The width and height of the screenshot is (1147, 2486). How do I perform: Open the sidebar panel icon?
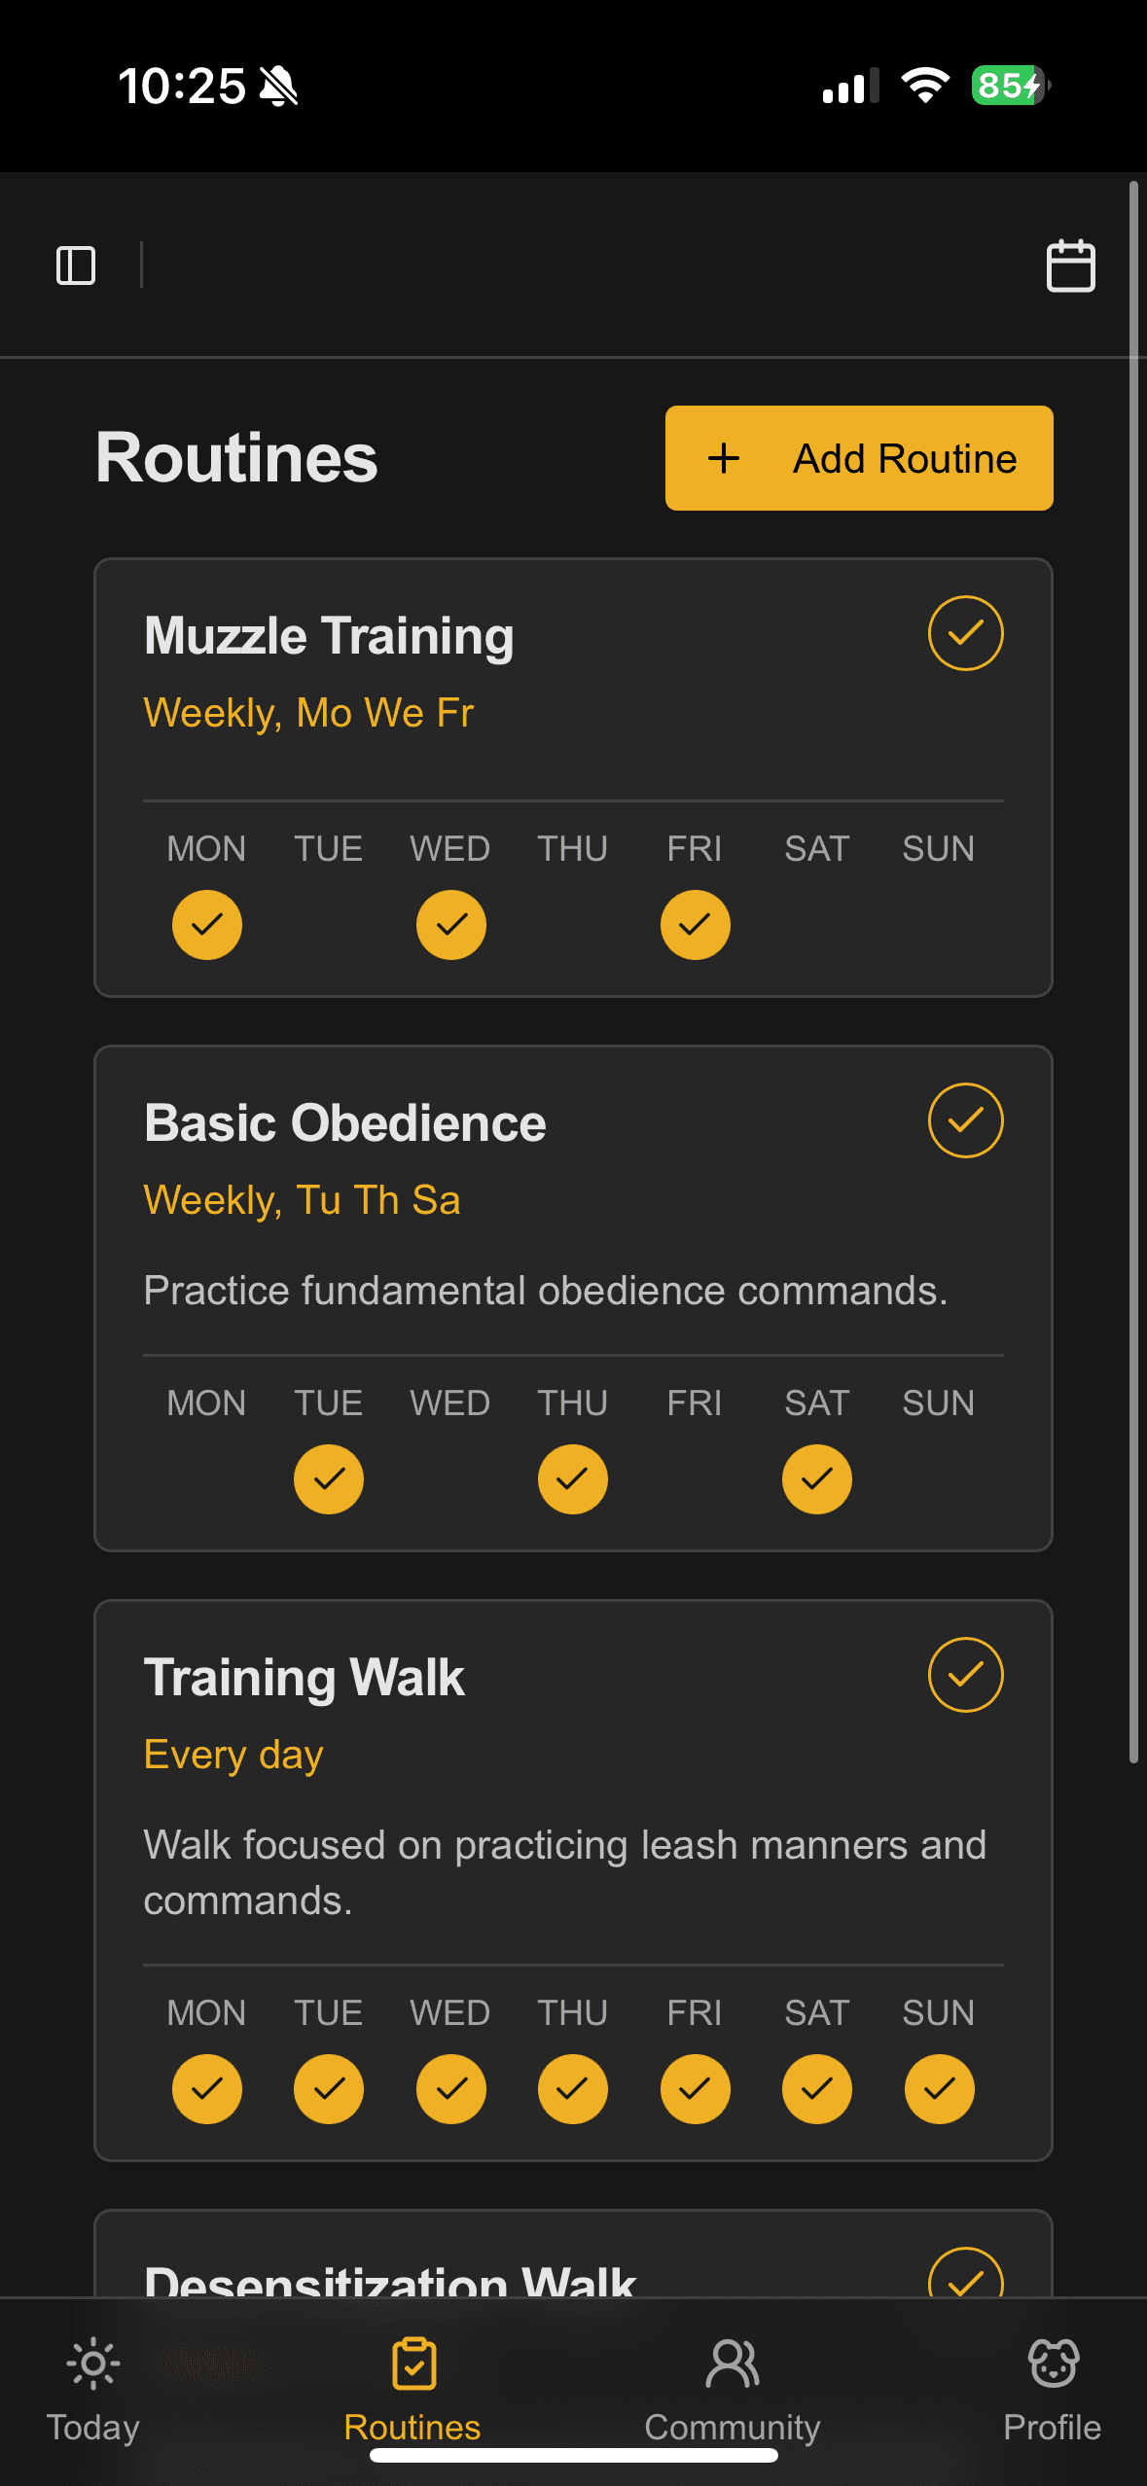tap(76, 266)
